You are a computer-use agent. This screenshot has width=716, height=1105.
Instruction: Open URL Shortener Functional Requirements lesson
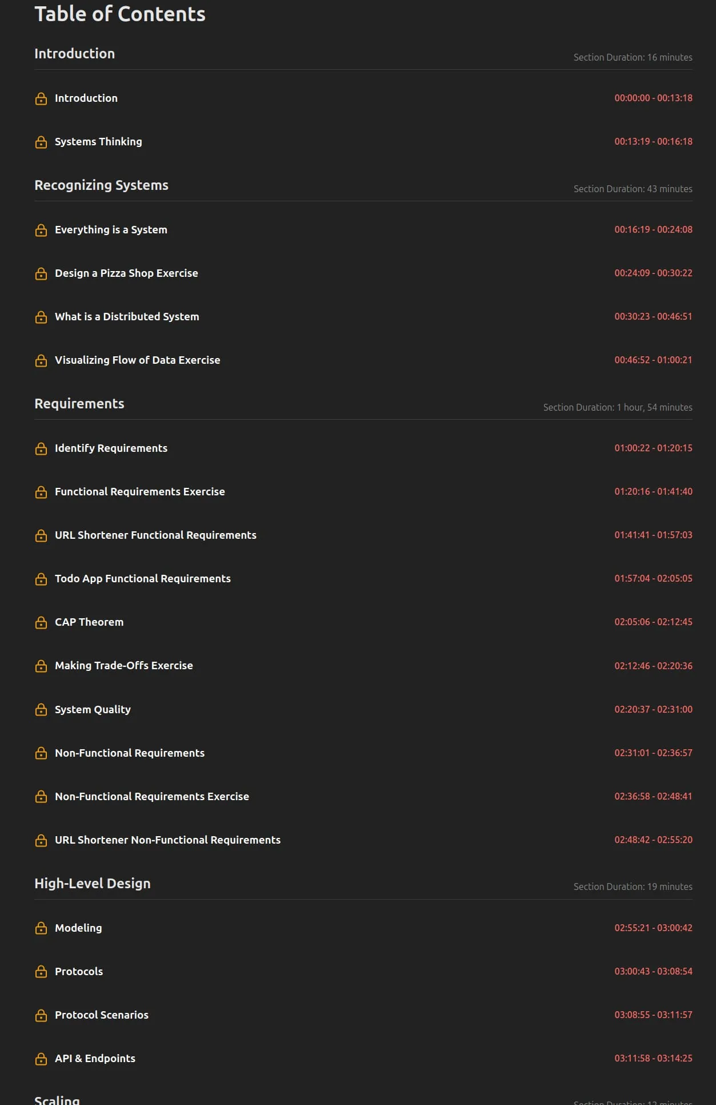click(155, 535)
